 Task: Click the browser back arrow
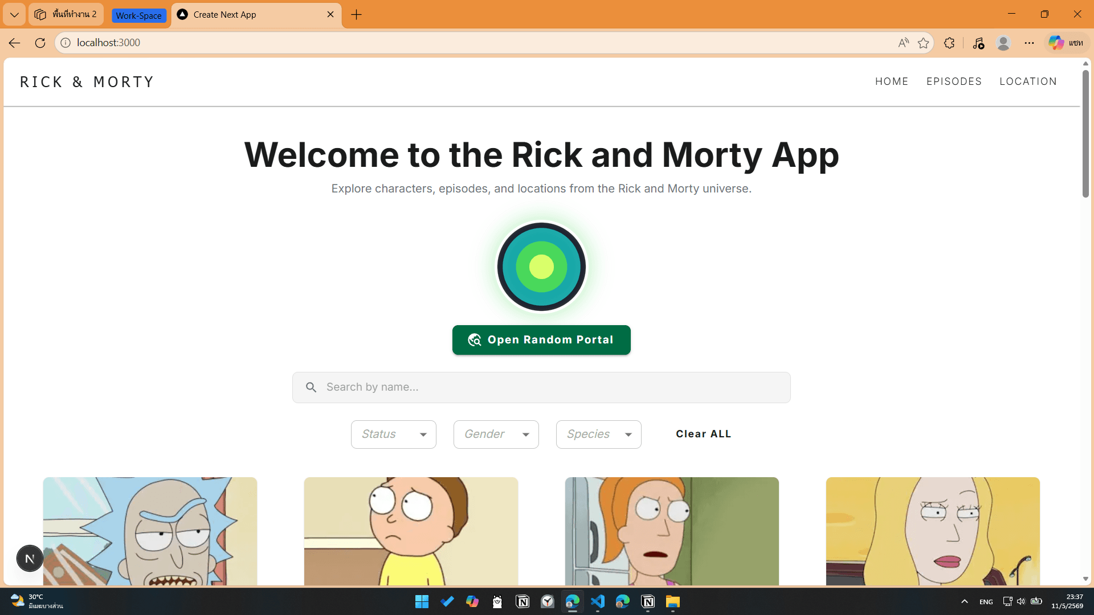pos(14,43)
